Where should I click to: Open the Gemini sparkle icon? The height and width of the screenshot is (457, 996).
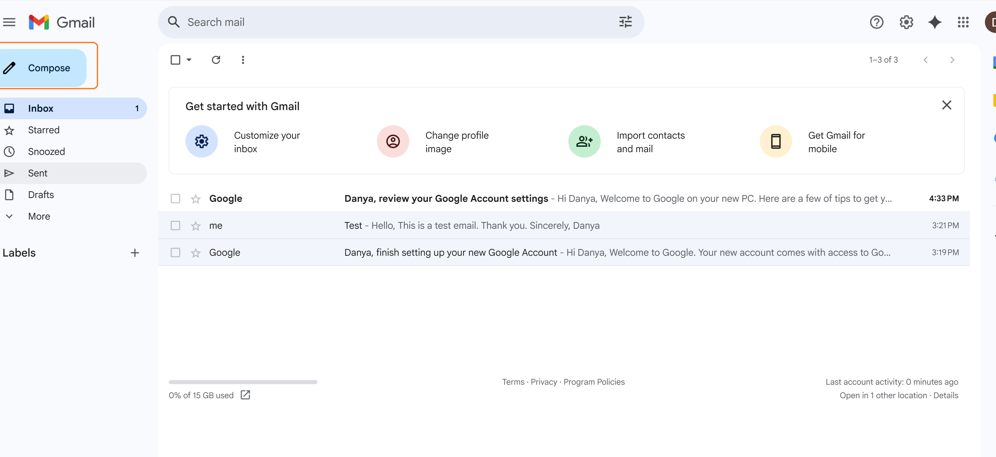tap(935, 22)
